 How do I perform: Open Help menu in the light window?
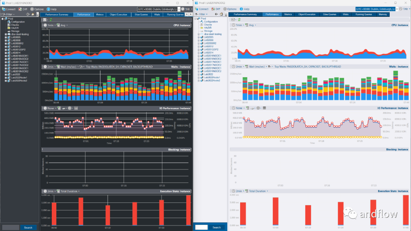point(245,9)
